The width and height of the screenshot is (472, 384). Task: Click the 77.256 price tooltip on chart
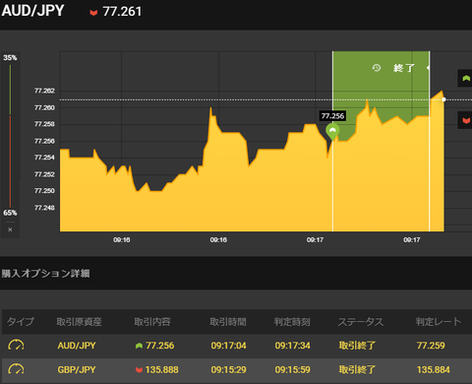click(x=332, y=116)
